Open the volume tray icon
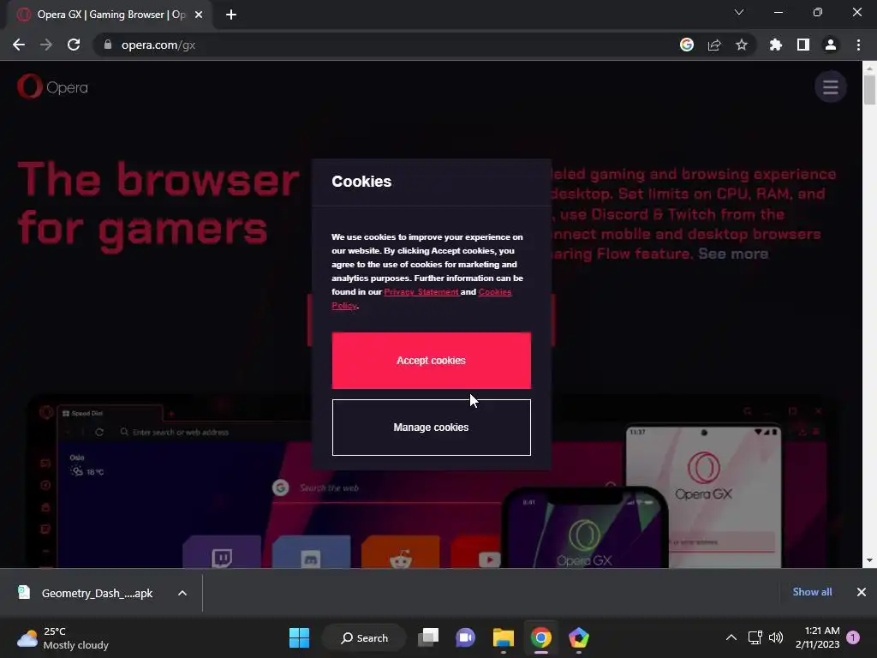This screenshot has width=877, height=658. click(x=776, y=637)
